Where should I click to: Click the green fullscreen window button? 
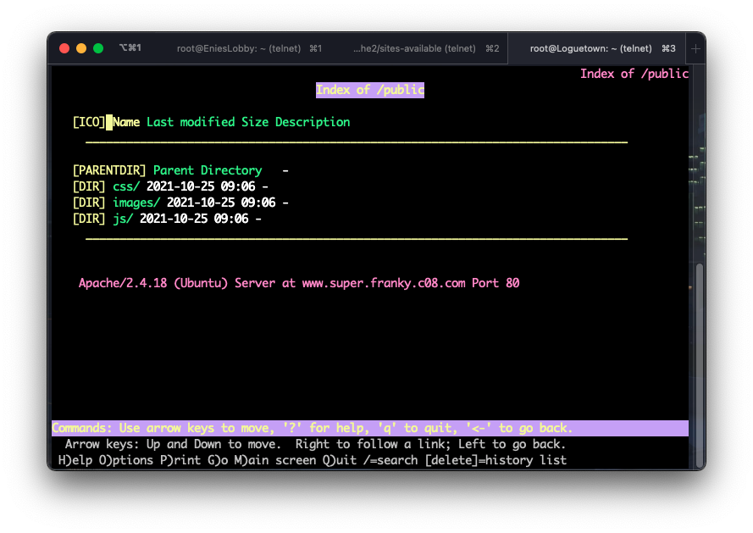(x=98, y=48)
